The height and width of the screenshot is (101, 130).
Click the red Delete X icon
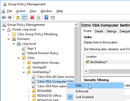click(x=32, y=17)
